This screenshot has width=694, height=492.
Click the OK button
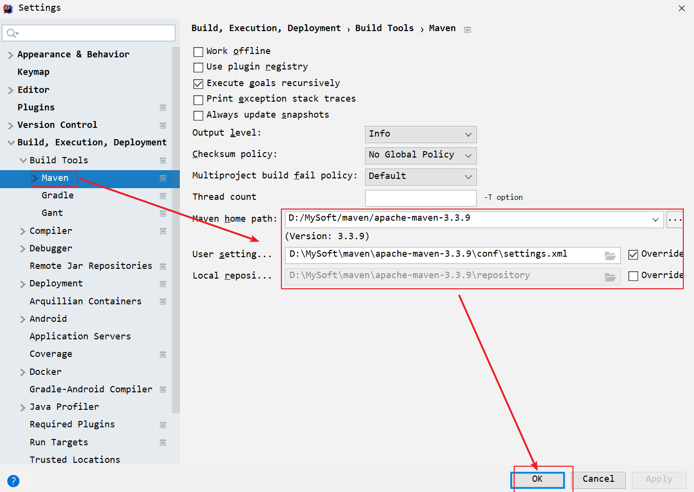[538, 479]
